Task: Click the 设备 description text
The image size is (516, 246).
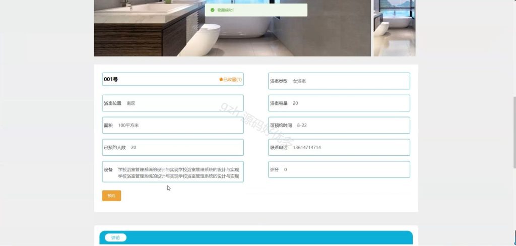Action: [178, 173]
